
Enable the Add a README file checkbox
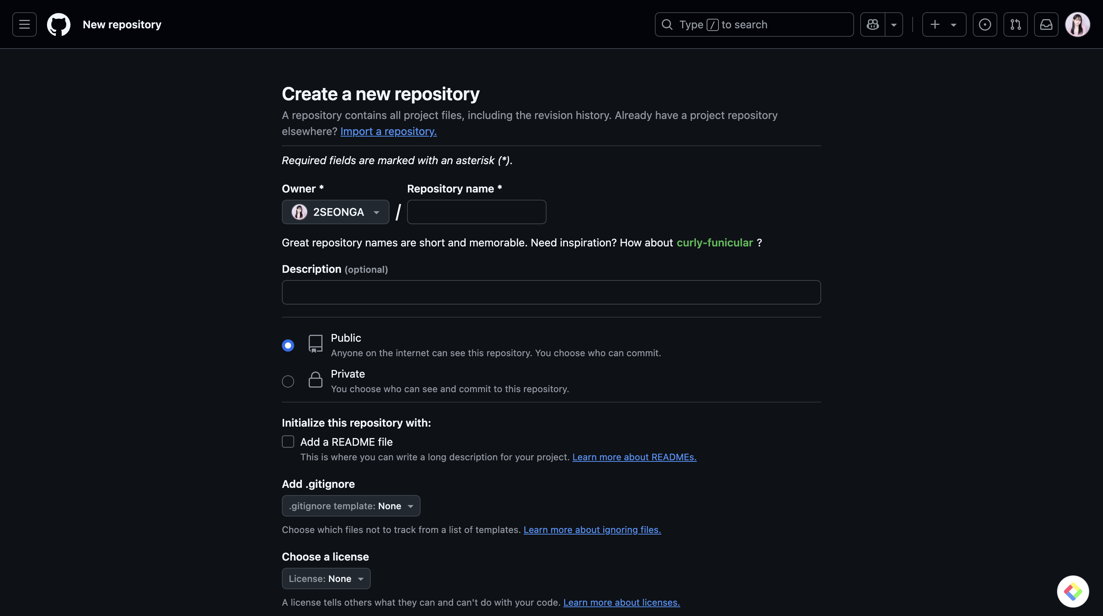tap(288, 442)
